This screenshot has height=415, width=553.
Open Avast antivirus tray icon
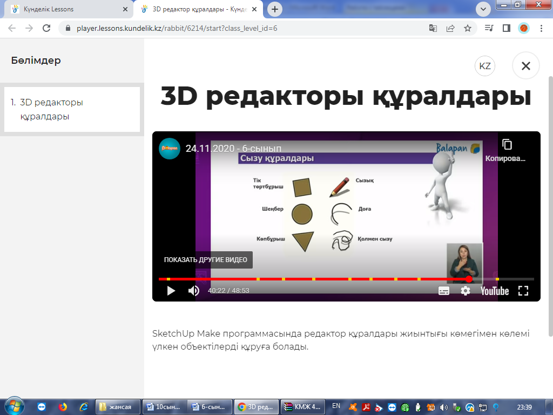pos(353,407)
